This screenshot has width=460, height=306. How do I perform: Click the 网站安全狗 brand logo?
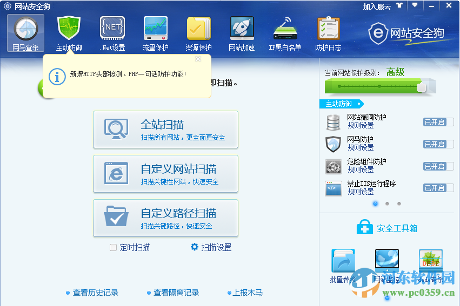tap(406, 33)
